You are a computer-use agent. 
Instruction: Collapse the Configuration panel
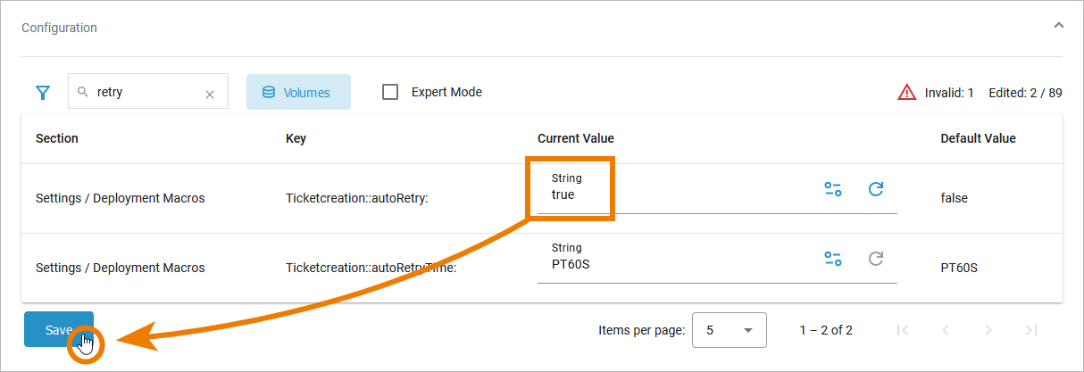[1058, 26]
